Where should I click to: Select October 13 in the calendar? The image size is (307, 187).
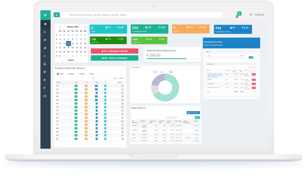pos(73,44)
